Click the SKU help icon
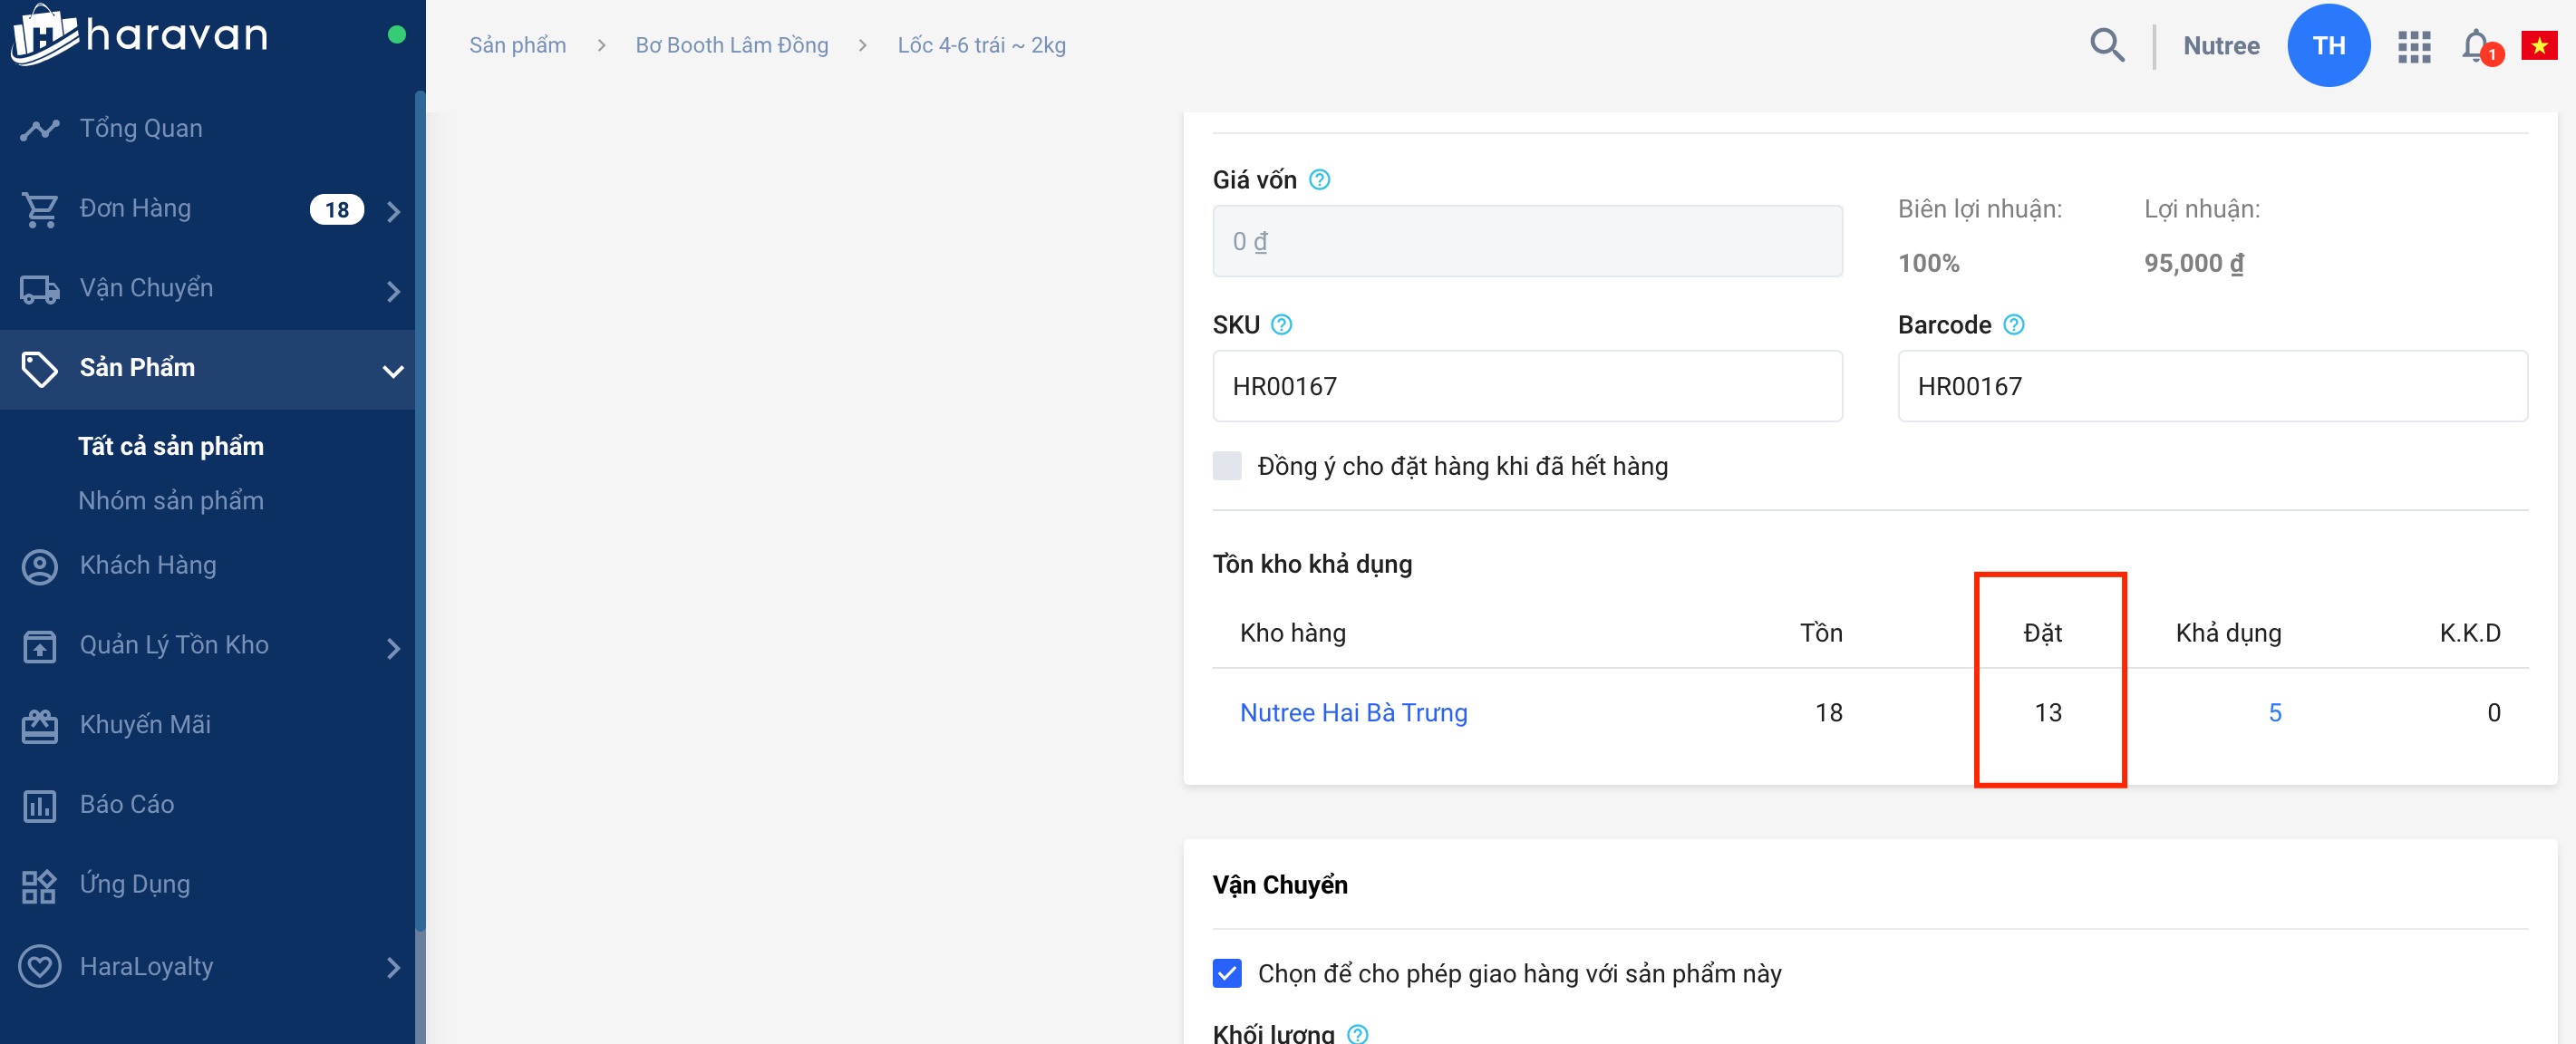Viewport: 2576px width, 1044px height. (x=1281, y=325)
